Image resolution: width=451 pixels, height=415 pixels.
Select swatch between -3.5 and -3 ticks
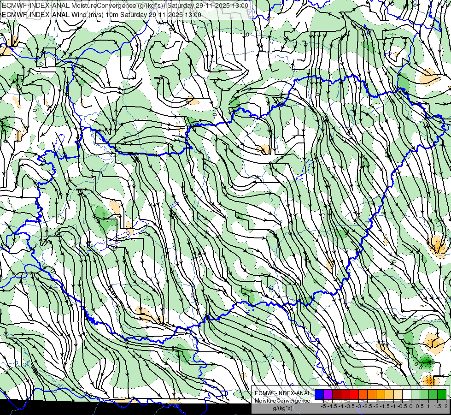pos(354,394)
